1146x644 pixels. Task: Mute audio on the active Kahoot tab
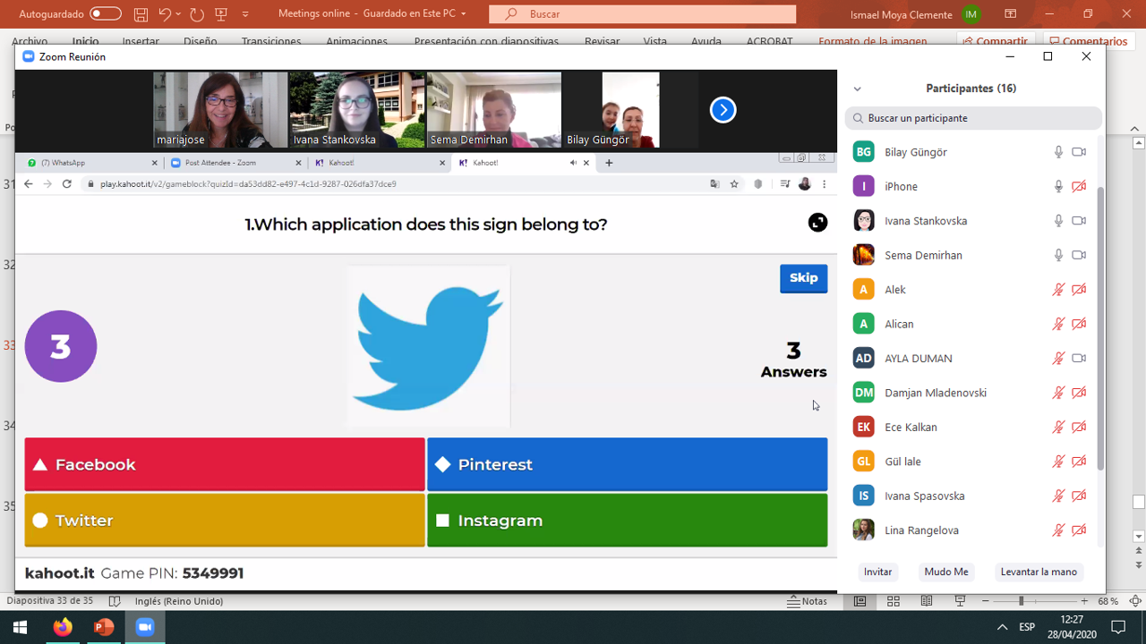(573, 163)
